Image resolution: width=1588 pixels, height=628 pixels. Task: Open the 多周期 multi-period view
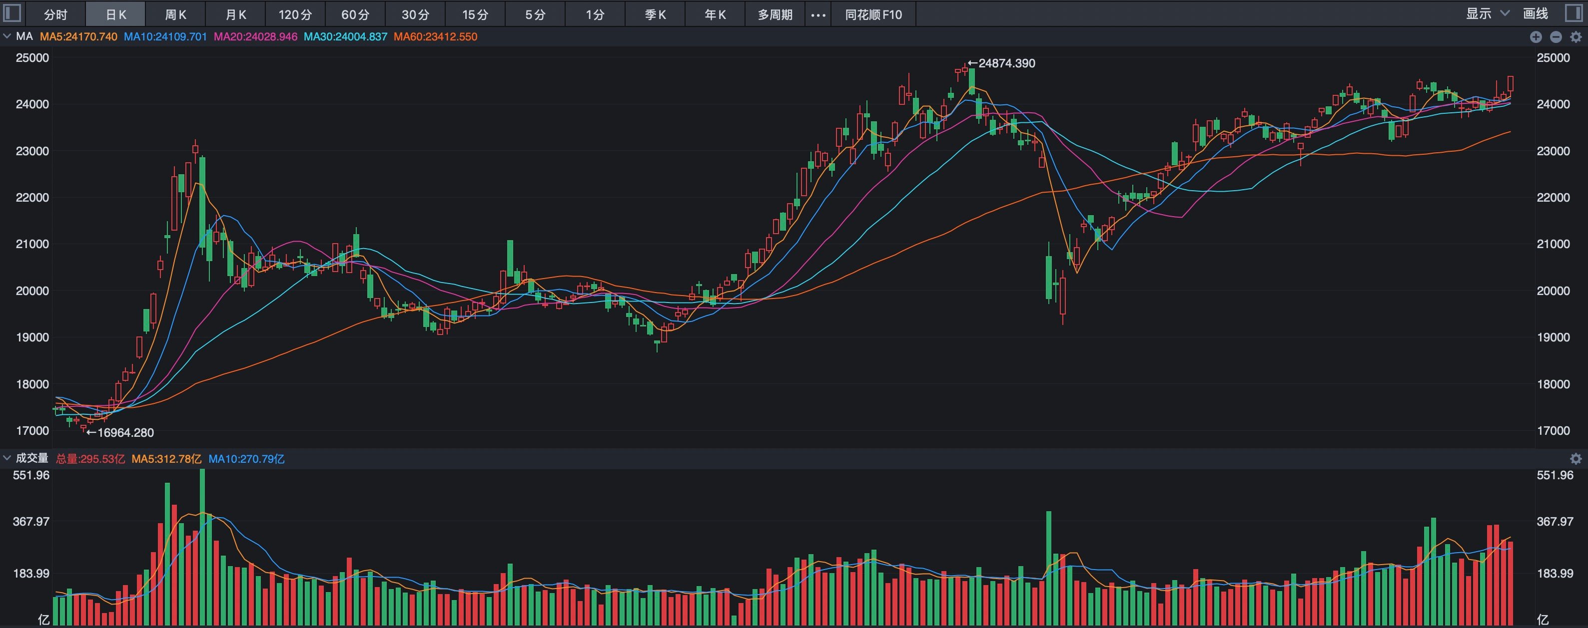click(775, 14)
